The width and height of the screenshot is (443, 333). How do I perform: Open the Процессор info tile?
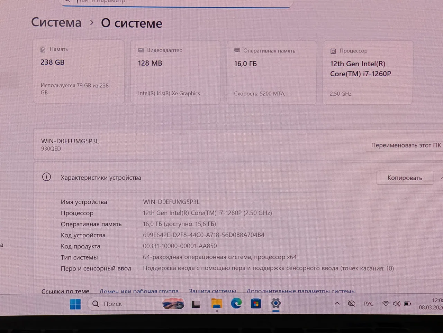pos(368,73)
